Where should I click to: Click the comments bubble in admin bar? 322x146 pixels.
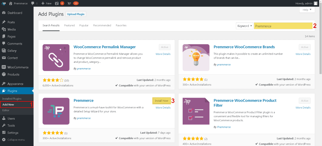33,3
